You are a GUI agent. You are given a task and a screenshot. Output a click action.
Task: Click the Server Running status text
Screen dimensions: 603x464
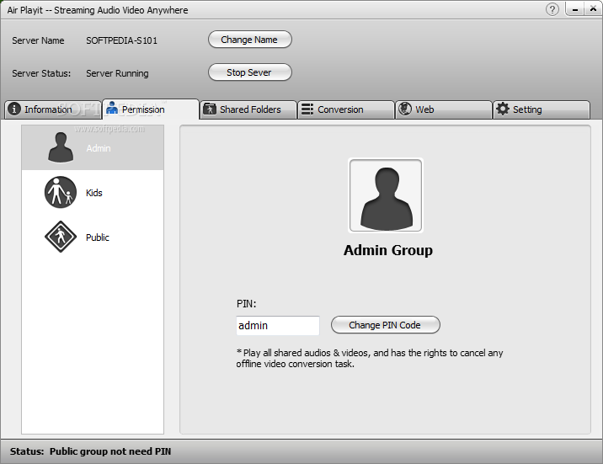pyautogui.click(x=117, y=73)
